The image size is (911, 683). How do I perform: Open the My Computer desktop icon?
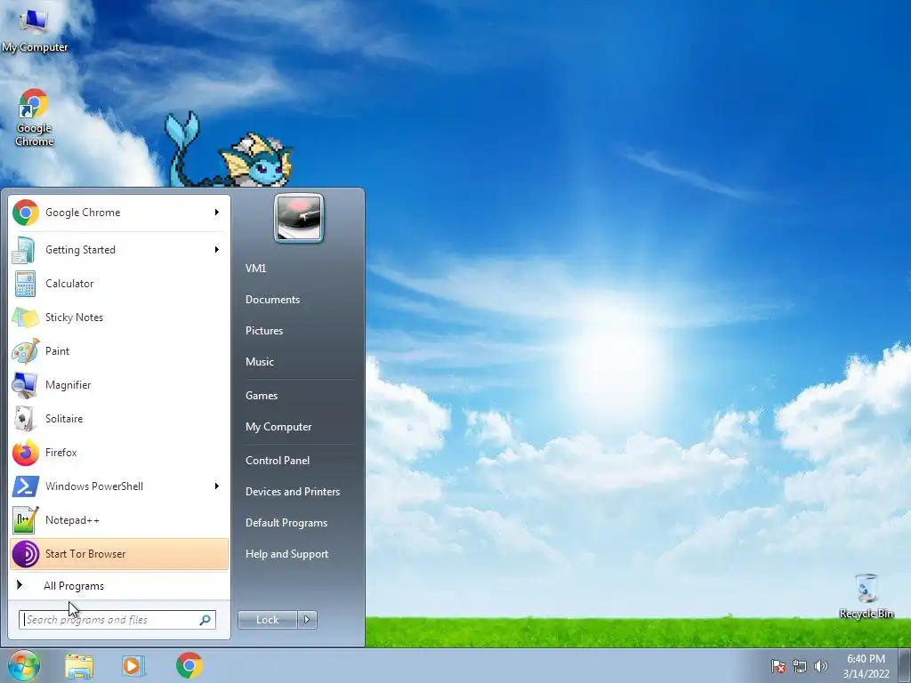(x=35, y=29)
